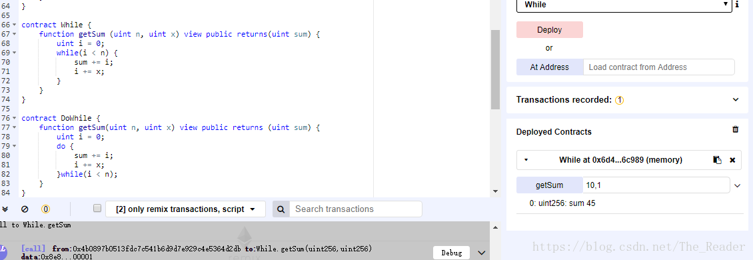Clear the console with the circle-slash icon
This screenshot has width=753, height=260.
25,209
